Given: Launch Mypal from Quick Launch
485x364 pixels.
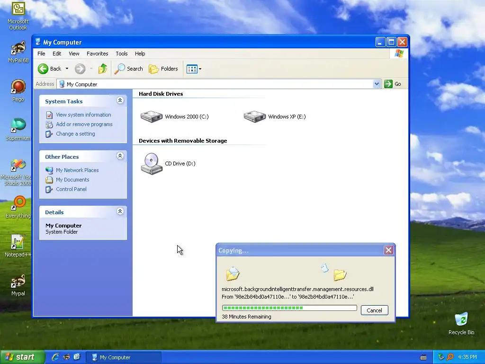Looking at the screenshot, I should click(66, 357).
